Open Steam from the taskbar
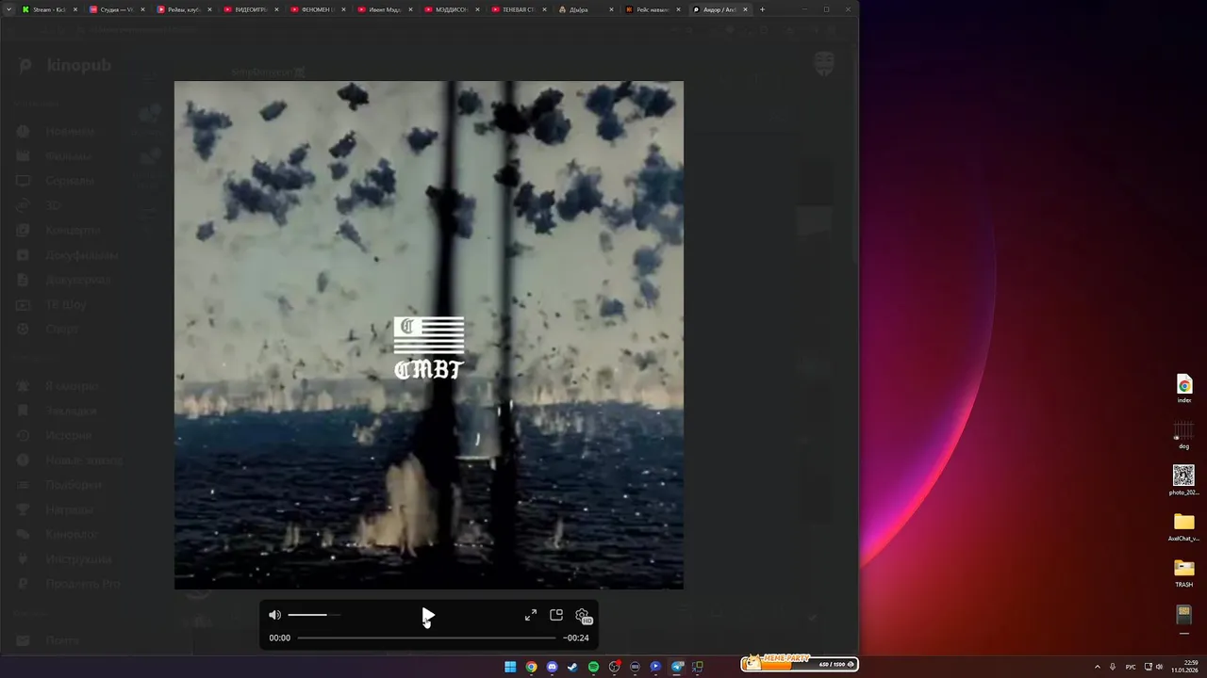Image resolution: width=1207 pixels, height=678 pixels. tap(572, 667)
